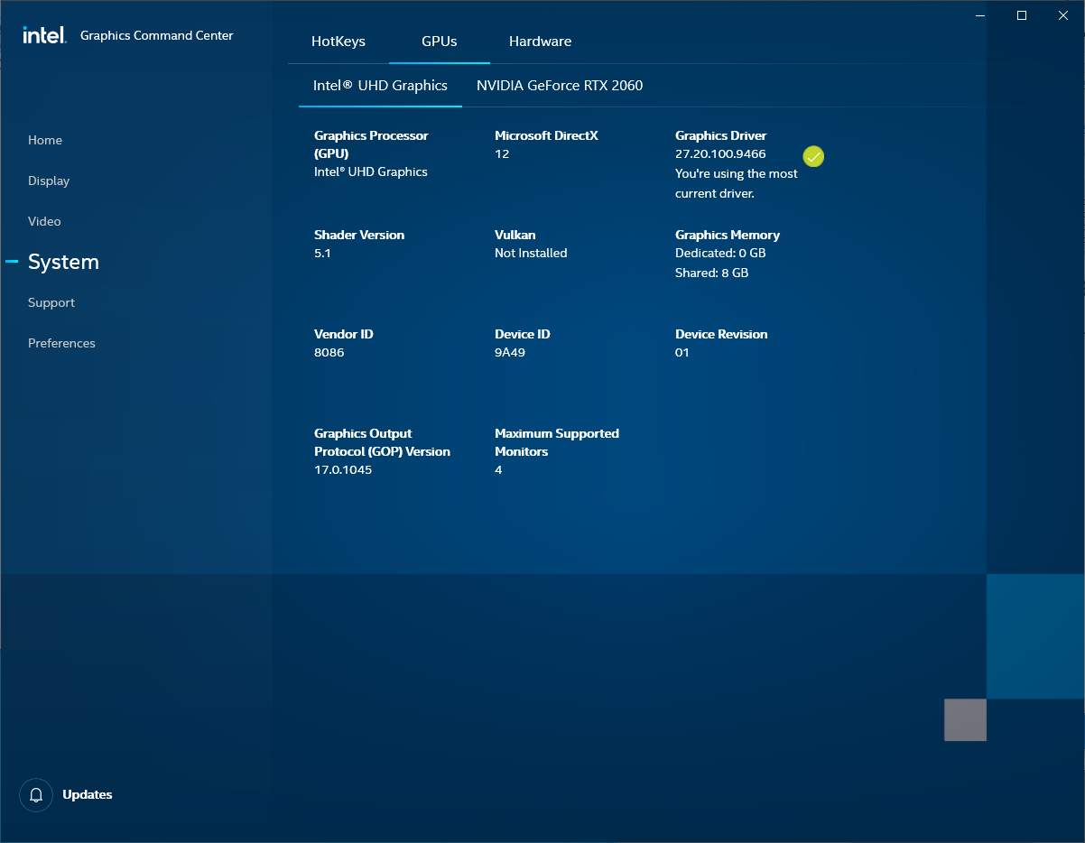The image size is (1085, 843).
Task: Click the Microsoft DirectX heading
Action: [x=546, y=136]
